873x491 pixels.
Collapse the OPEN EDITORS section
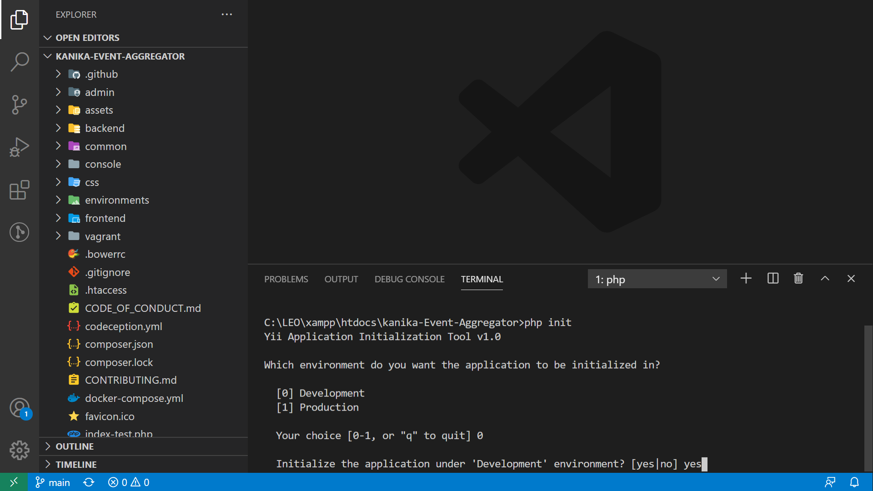pyautogui.click(x=144, y=38)
